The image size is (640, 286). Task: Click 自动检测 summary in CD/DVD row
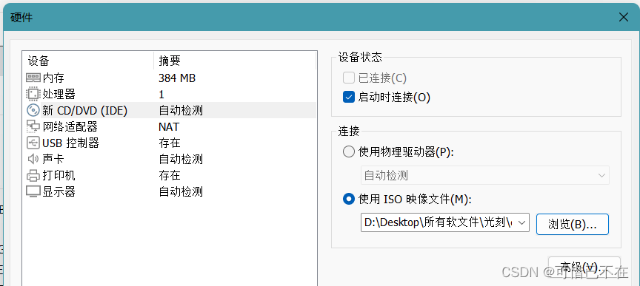tap(181, 110)
